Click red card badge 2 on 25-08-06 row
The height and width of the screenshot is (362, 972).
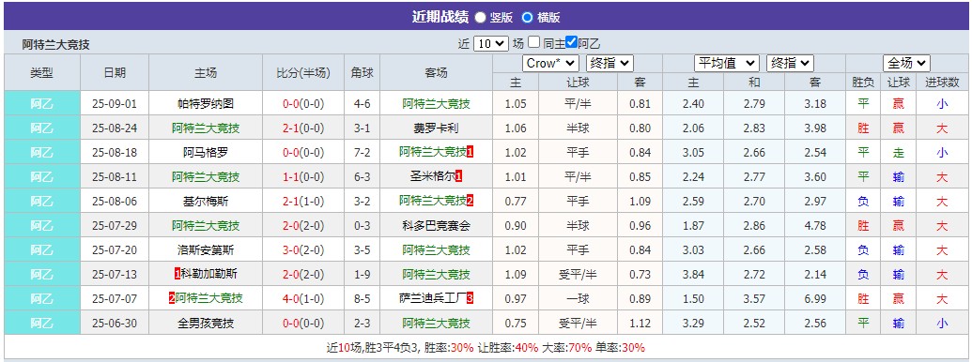471,201
